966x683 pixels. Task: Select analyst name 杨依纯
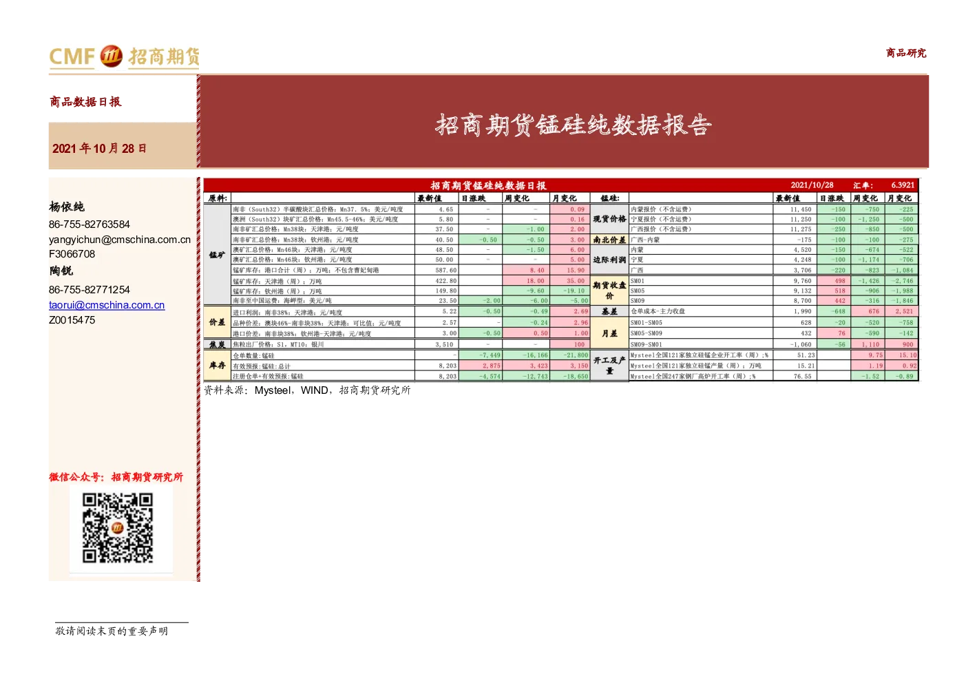point(67,207)
